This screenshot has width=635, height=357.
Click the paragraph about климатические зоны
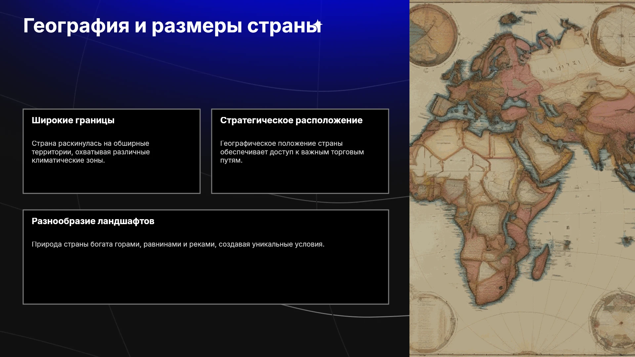coord(91,152)
